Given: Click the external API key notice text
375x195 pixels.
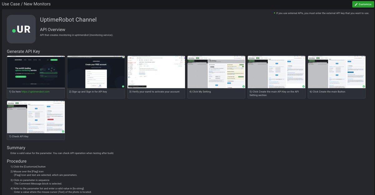Looking at the screenshot, I should 323,13.
